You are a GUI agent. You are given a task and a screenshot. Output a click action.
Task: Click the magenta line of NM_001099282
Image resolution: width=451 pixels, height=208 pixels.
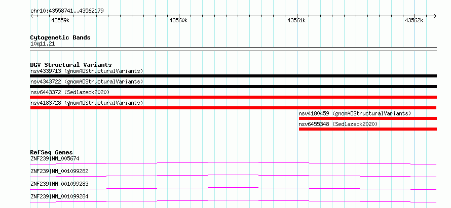tap(233, 176)
